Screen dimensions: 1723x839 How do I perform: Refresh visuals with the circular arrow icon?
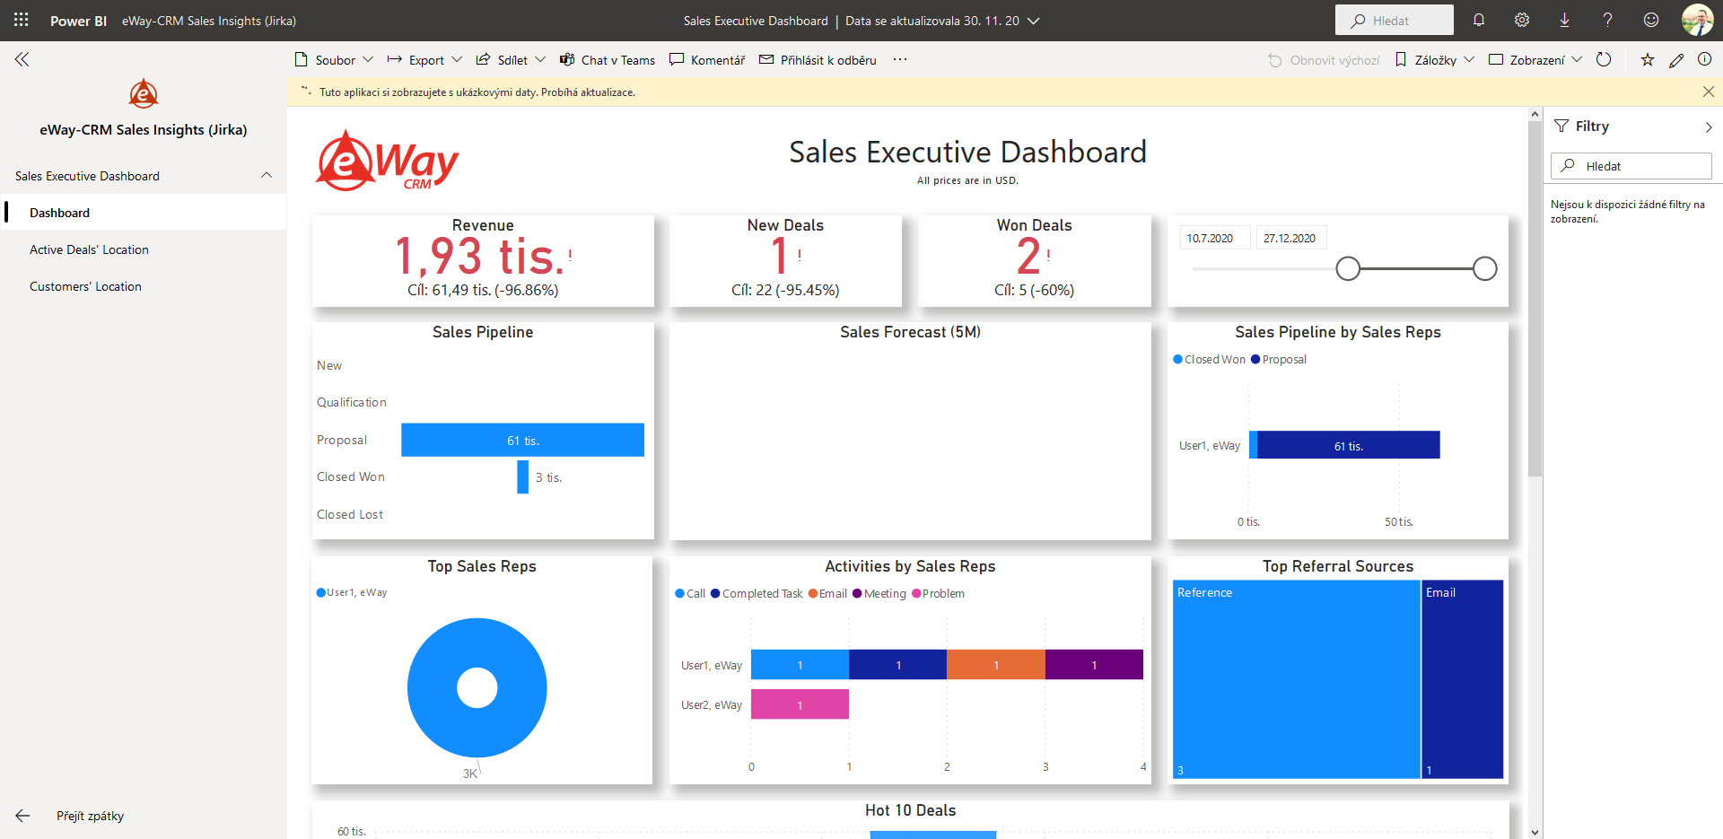pos(1604,59)
